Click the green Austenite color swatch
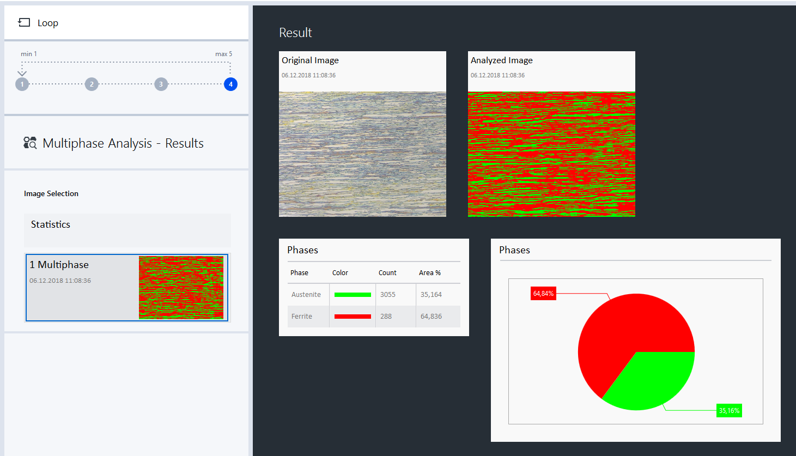 352,294
